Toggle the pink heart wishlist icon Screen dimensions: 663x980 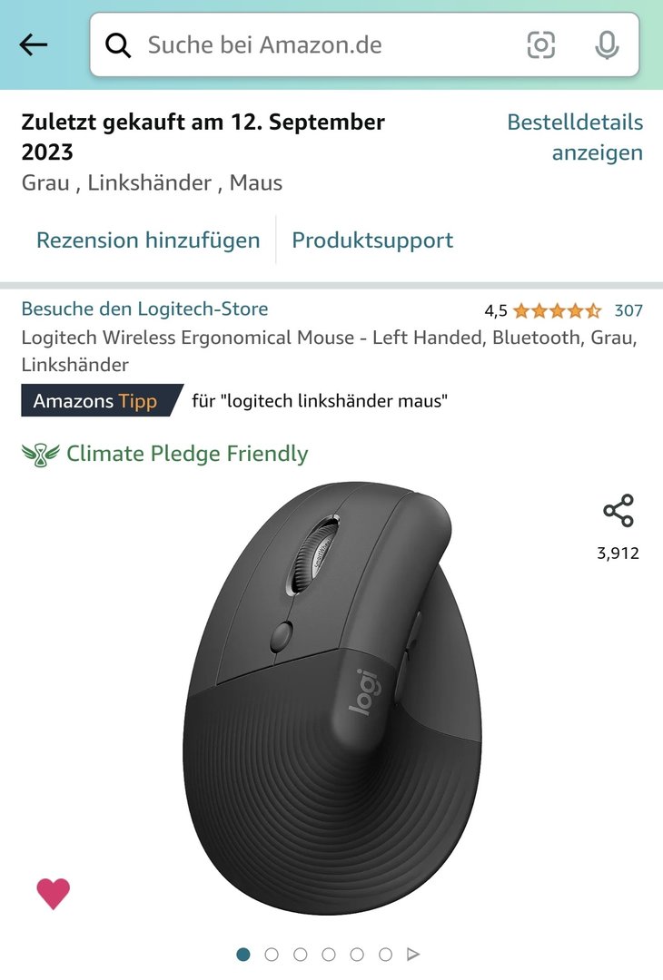click(x=54, y=894)
